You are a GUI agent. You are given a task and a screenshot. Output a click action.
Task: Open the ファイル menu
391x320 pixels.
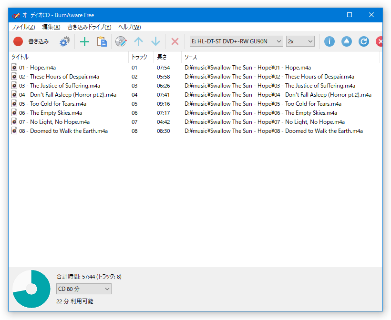coord(23,27)
